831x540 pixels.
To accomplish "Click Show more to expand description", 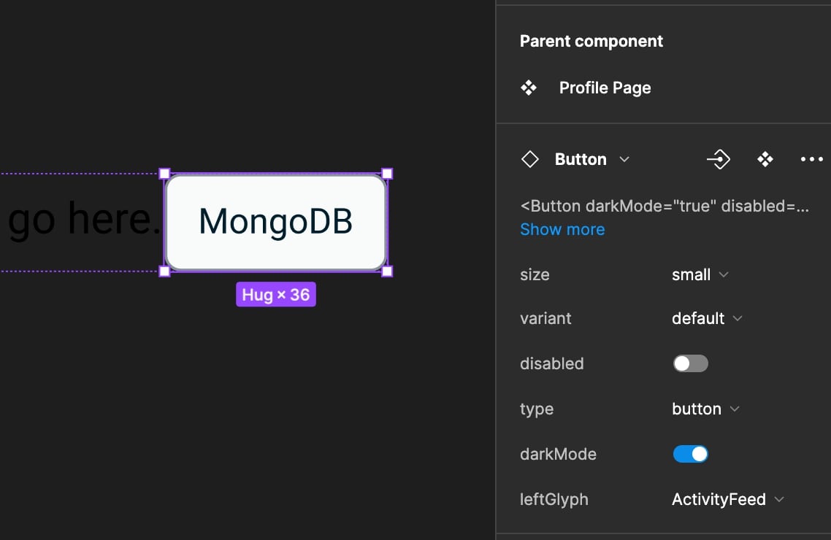I will coord(562,229).
